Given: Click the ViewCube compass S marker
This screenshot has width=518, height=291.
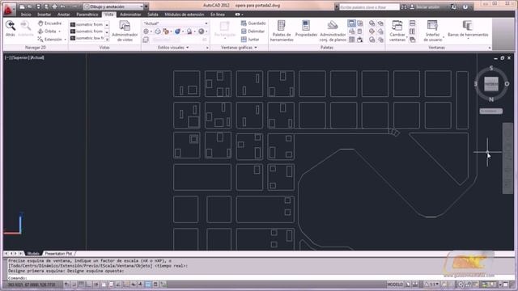Looking at the screenshot, I should click(x=491, y=68).
